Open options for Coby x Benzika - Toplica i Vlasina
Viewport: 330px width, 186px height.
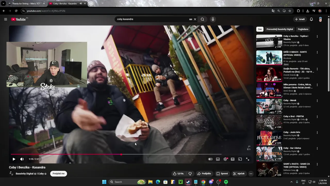pyautogui.click(x=317, y=36)
